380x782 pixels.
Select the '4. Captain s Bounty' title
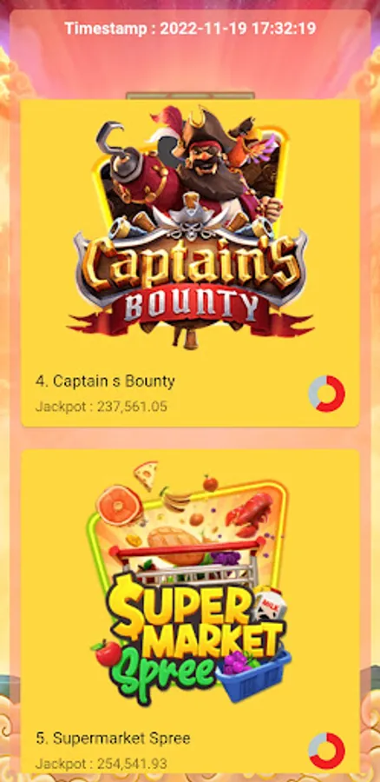[105, 381]
